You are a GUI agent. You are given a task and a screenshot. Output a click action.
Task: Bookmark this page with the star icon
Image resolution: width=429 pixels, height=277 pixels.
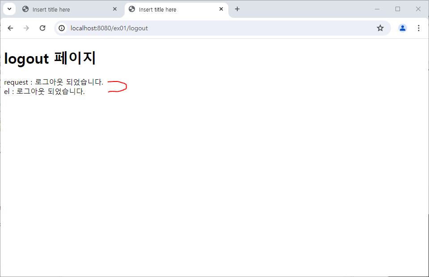[380, 28]
